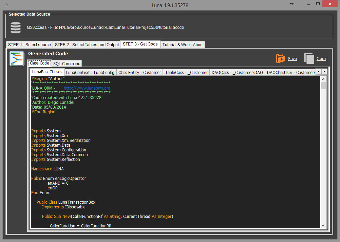
Task: Click the 'Imports System.Reflection' line
Action: (x=56, y=160)
